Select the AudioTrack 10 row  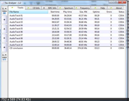click(x=67, y=45)
